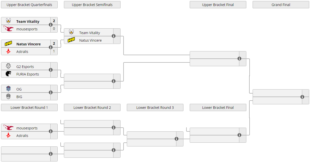Image resolution: width=311 pixels, height=163 pixels.
Task: View Lower Bracket Round 3 match info
Action: tap(176, 139)
